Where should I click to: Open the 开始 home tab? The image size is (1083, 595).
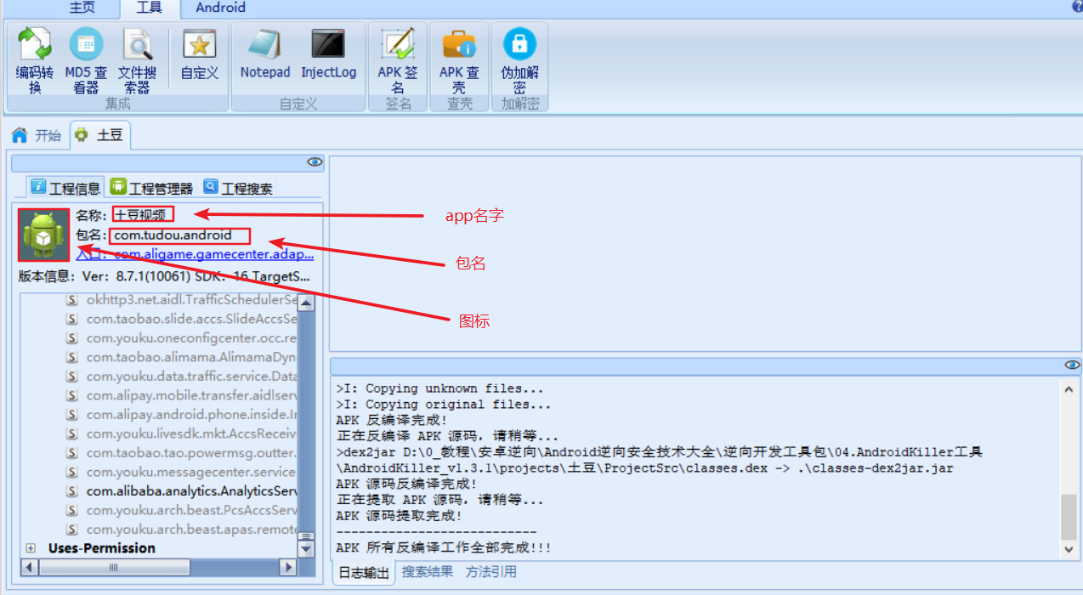[37, 135]
